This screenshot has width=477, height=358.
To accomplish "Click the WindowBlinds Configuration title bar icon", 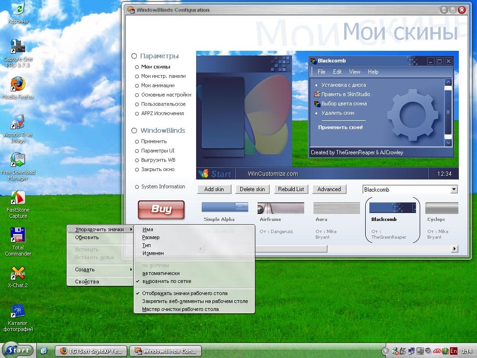I will [x=131, y=10].
